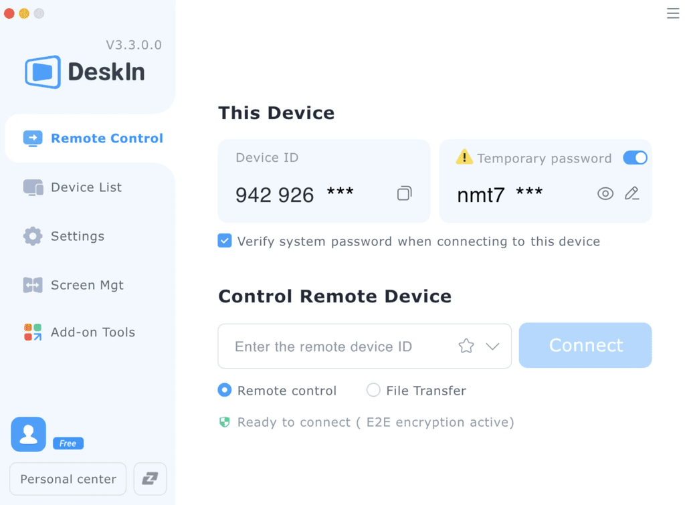Open the hamburger menu at top right
The height and width of the screenshot is (505, 685).
pos(672,13)
